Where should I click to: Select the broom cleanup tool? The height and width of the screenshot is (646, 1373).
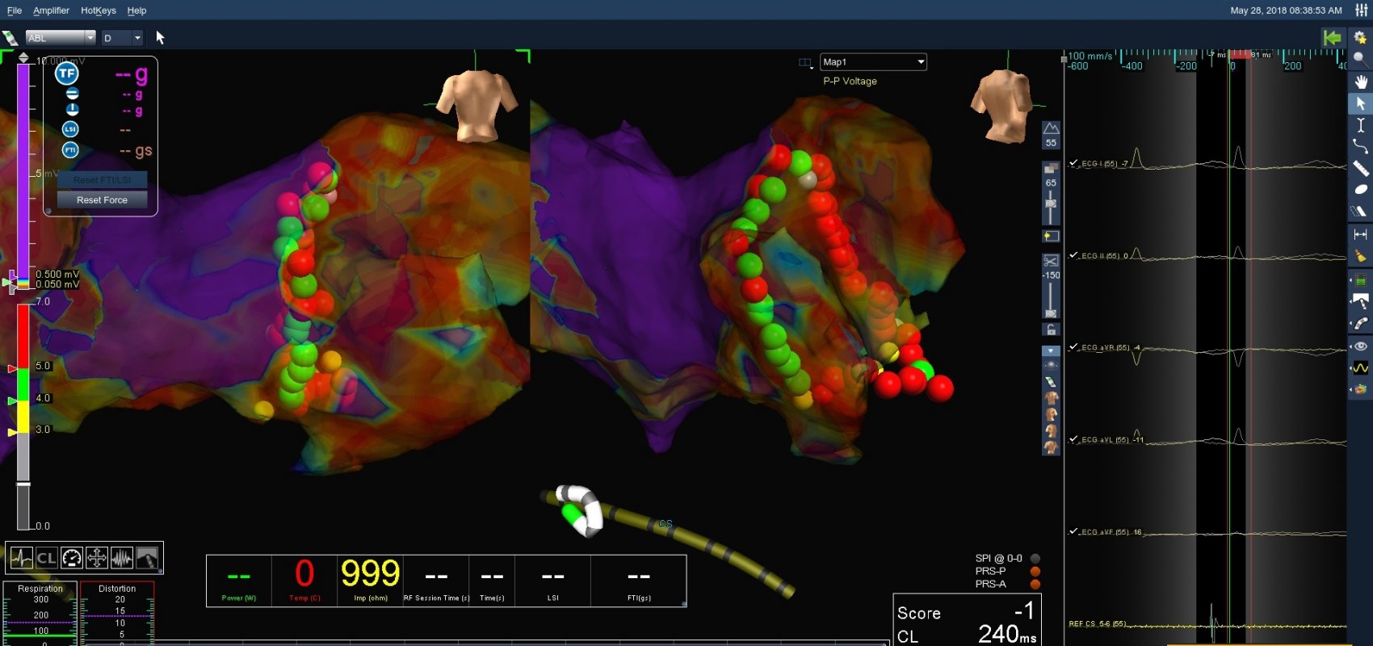click(1361, 256)
